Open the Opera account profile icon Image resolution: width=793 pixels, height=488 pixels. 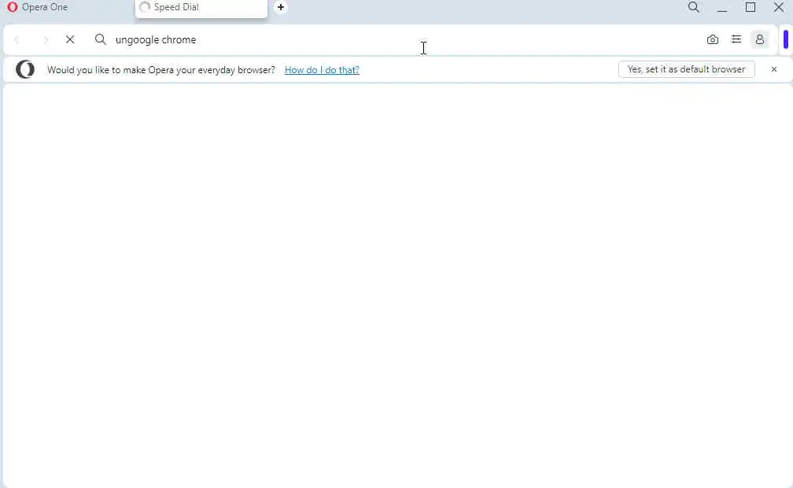pyautogui.click(x=760, y=39)
